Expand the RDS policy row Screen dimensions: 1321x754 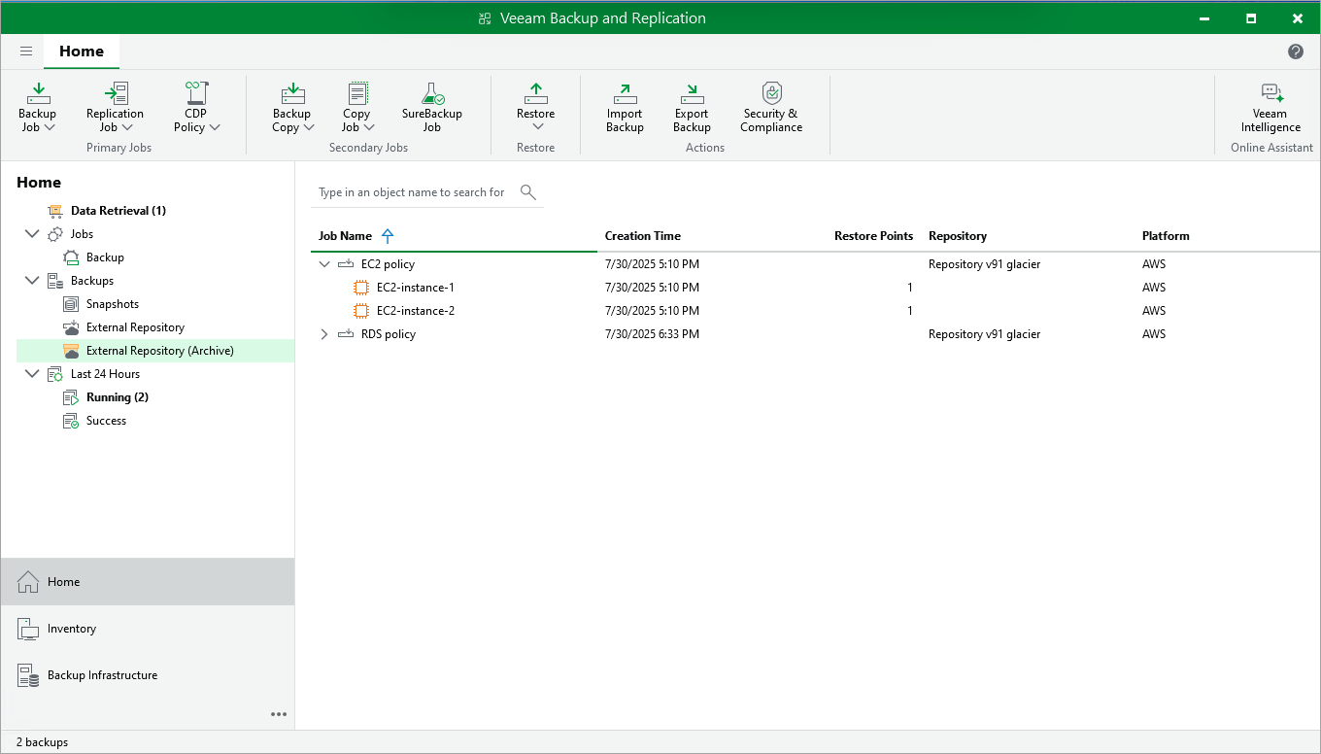click(324, 334)
